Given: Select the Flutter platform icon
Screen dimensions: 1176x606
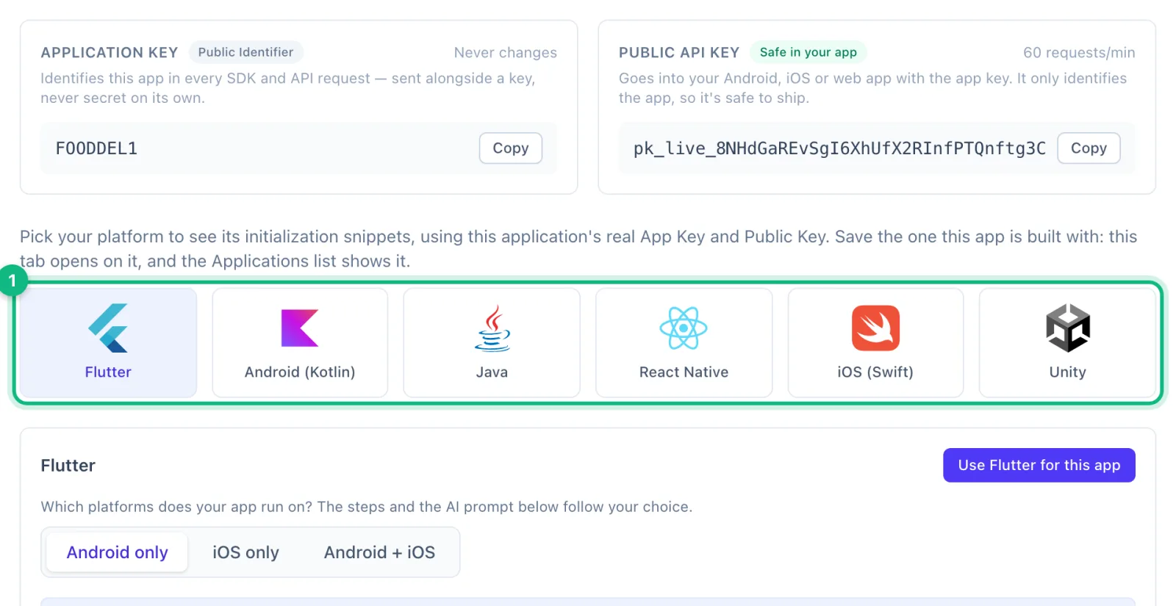Looking at the screenshot, I should 108,328.
